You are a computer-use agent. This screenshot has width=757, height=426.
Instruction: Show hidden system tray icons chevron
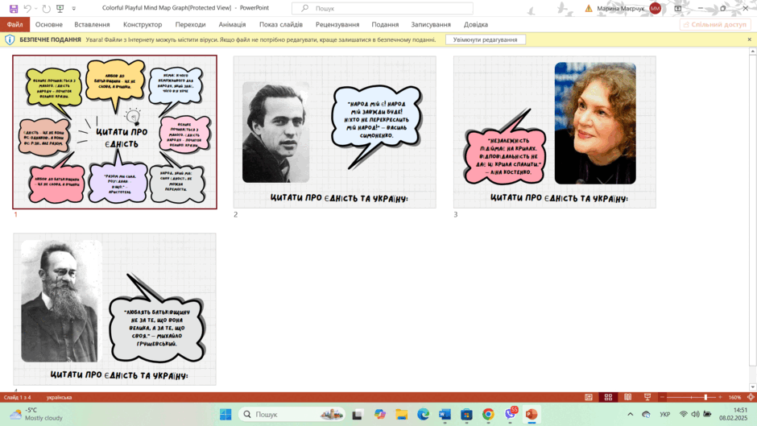click(631, 415)
